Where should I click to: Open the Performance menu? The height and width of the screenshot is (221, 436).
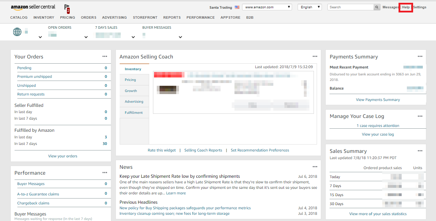(x=200, y=18)
